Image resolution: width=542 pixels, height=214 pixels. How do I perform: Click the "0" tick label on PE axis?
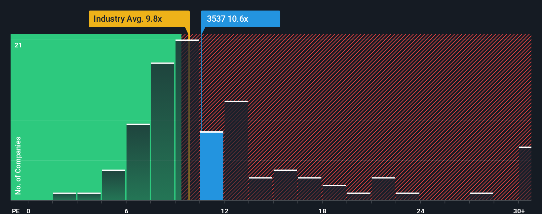coord(28,211)
